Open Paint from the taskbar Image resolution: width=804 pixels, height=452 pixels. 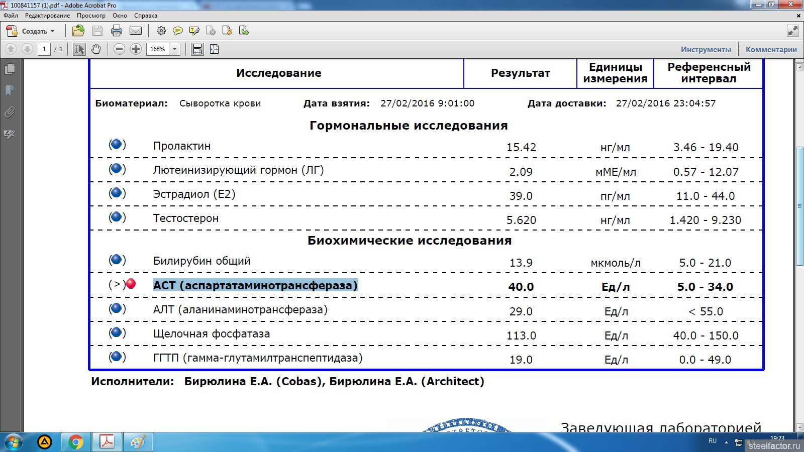tap(138, 442)
